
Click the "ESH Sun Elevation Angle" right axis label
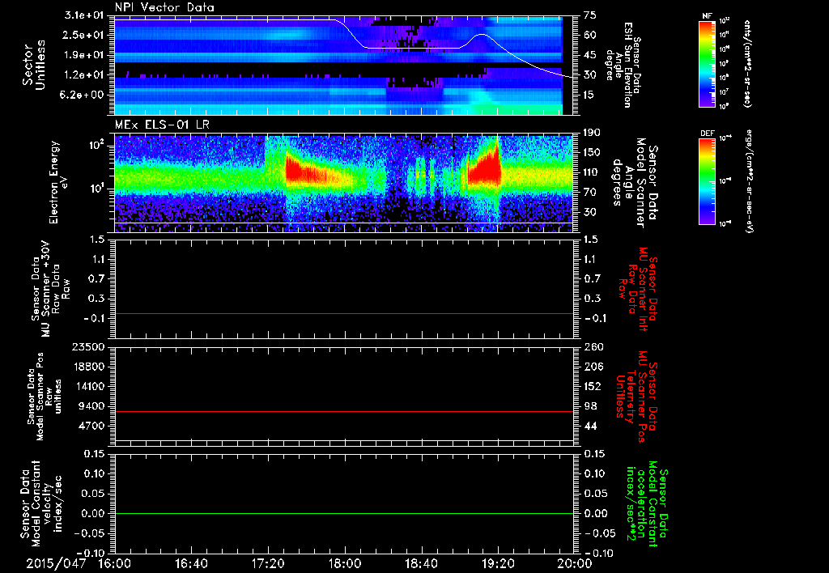[x=623, y=65]
